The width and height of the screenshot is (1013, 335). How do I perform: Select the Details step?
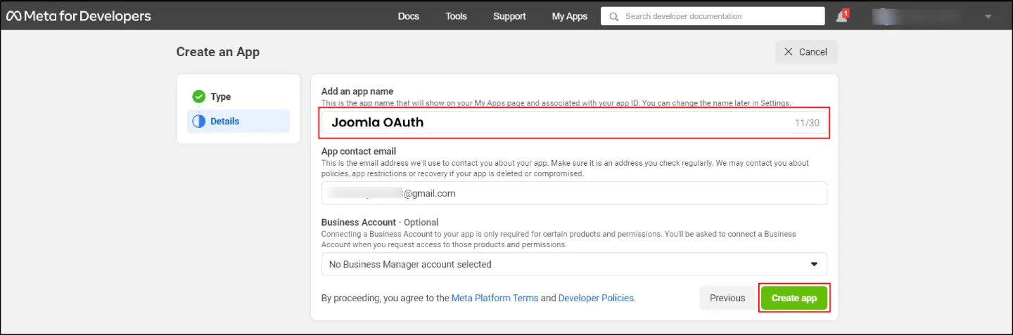tap(238, 121)
